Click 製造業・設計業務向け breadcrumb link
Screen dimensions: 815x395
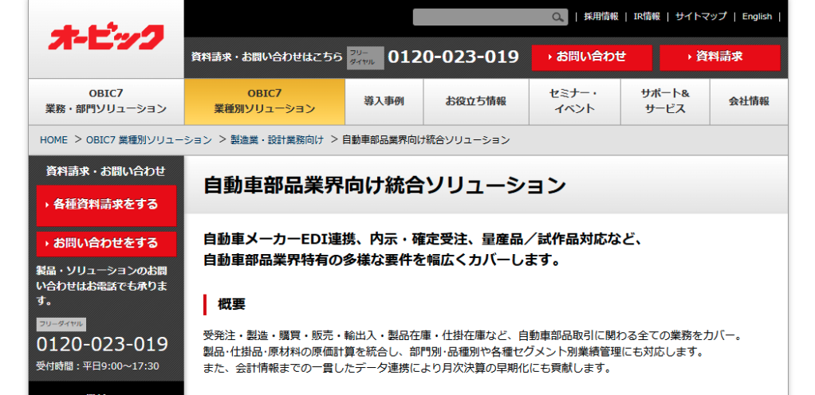277,139
